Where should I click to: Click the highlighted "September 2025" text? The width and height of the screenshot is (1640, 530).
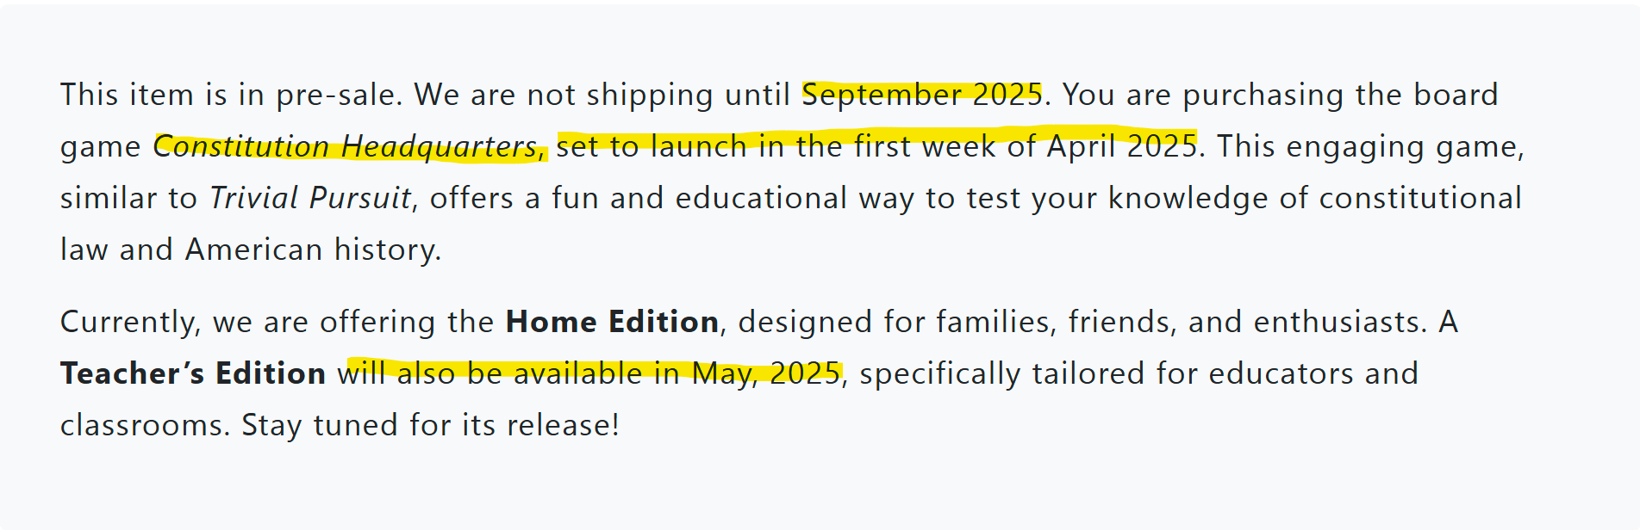pyautogui.click(x=922, y=95)
